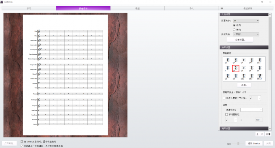Click the 关闭 close button at bottom right
The height and width of the screenshot is (148, 275).
point(269,144)
